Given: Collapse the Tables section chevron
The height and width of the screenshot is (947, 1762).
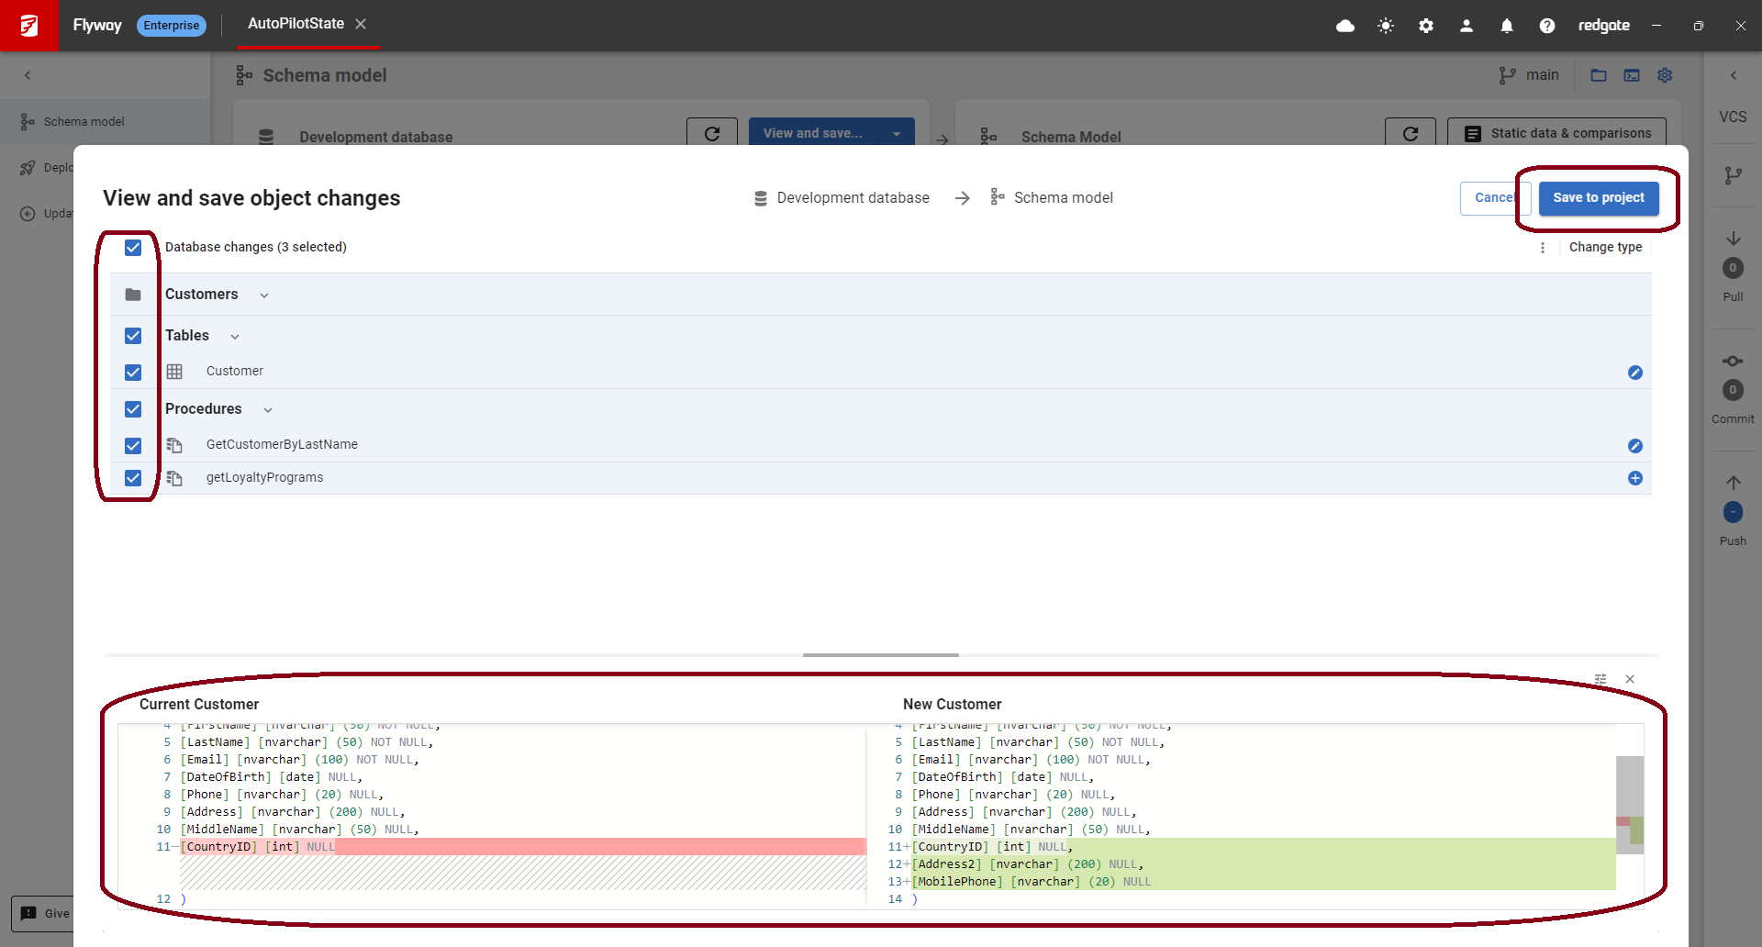Looking at the screenshot, I should (x=235, y=337).
